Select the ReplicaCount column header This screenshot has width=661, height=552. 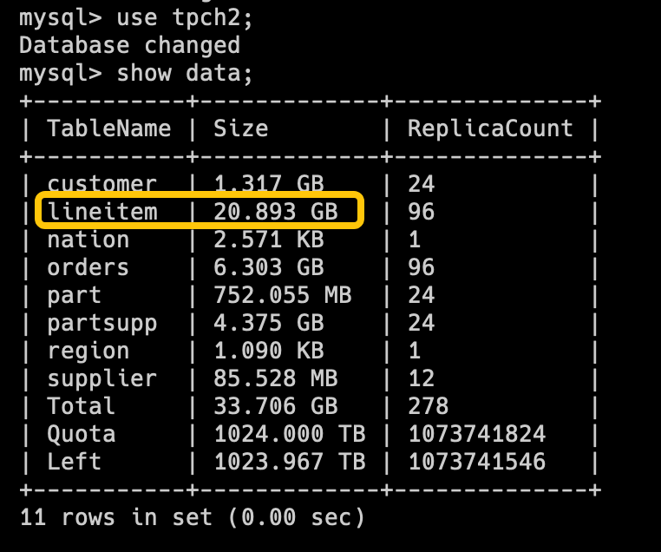(490, 128)
